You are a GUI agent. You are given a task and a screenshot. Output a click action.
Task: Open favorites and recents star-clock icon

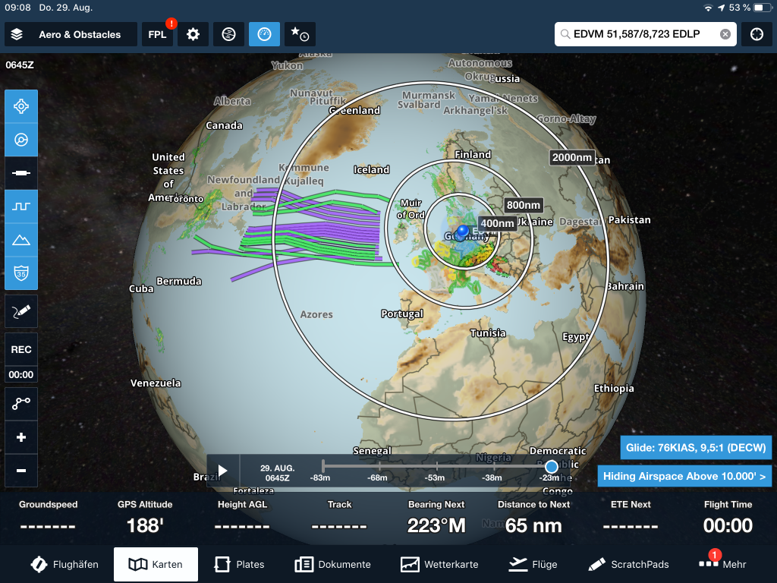pos(300,34)
